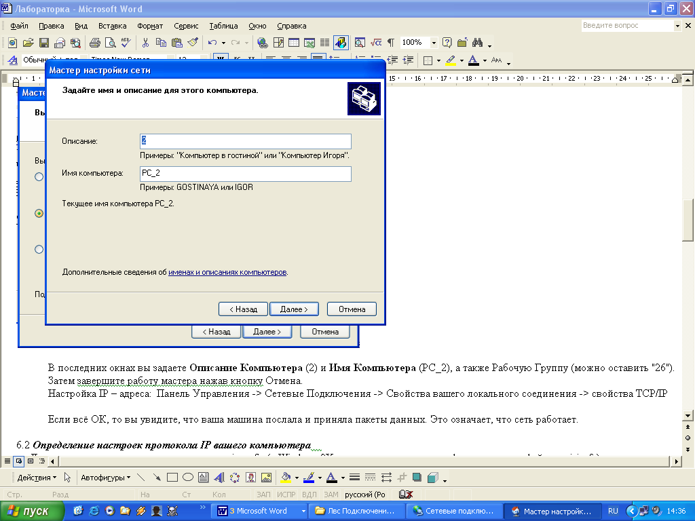
Task: Select the Rectangle shape tool
Action: tap(172, 477)
